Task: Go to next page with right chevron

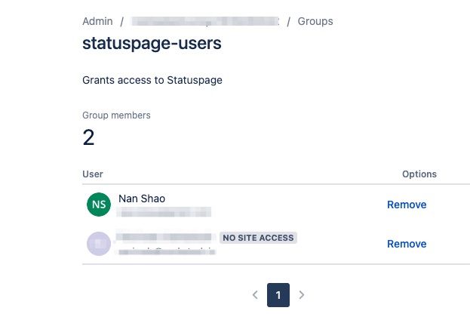Action: [302, 295]
